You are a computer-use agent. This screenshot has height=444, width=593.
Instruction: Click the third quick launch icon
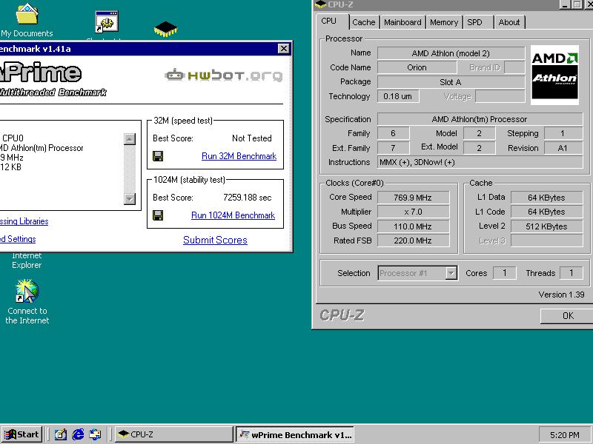tap(95, 434)
